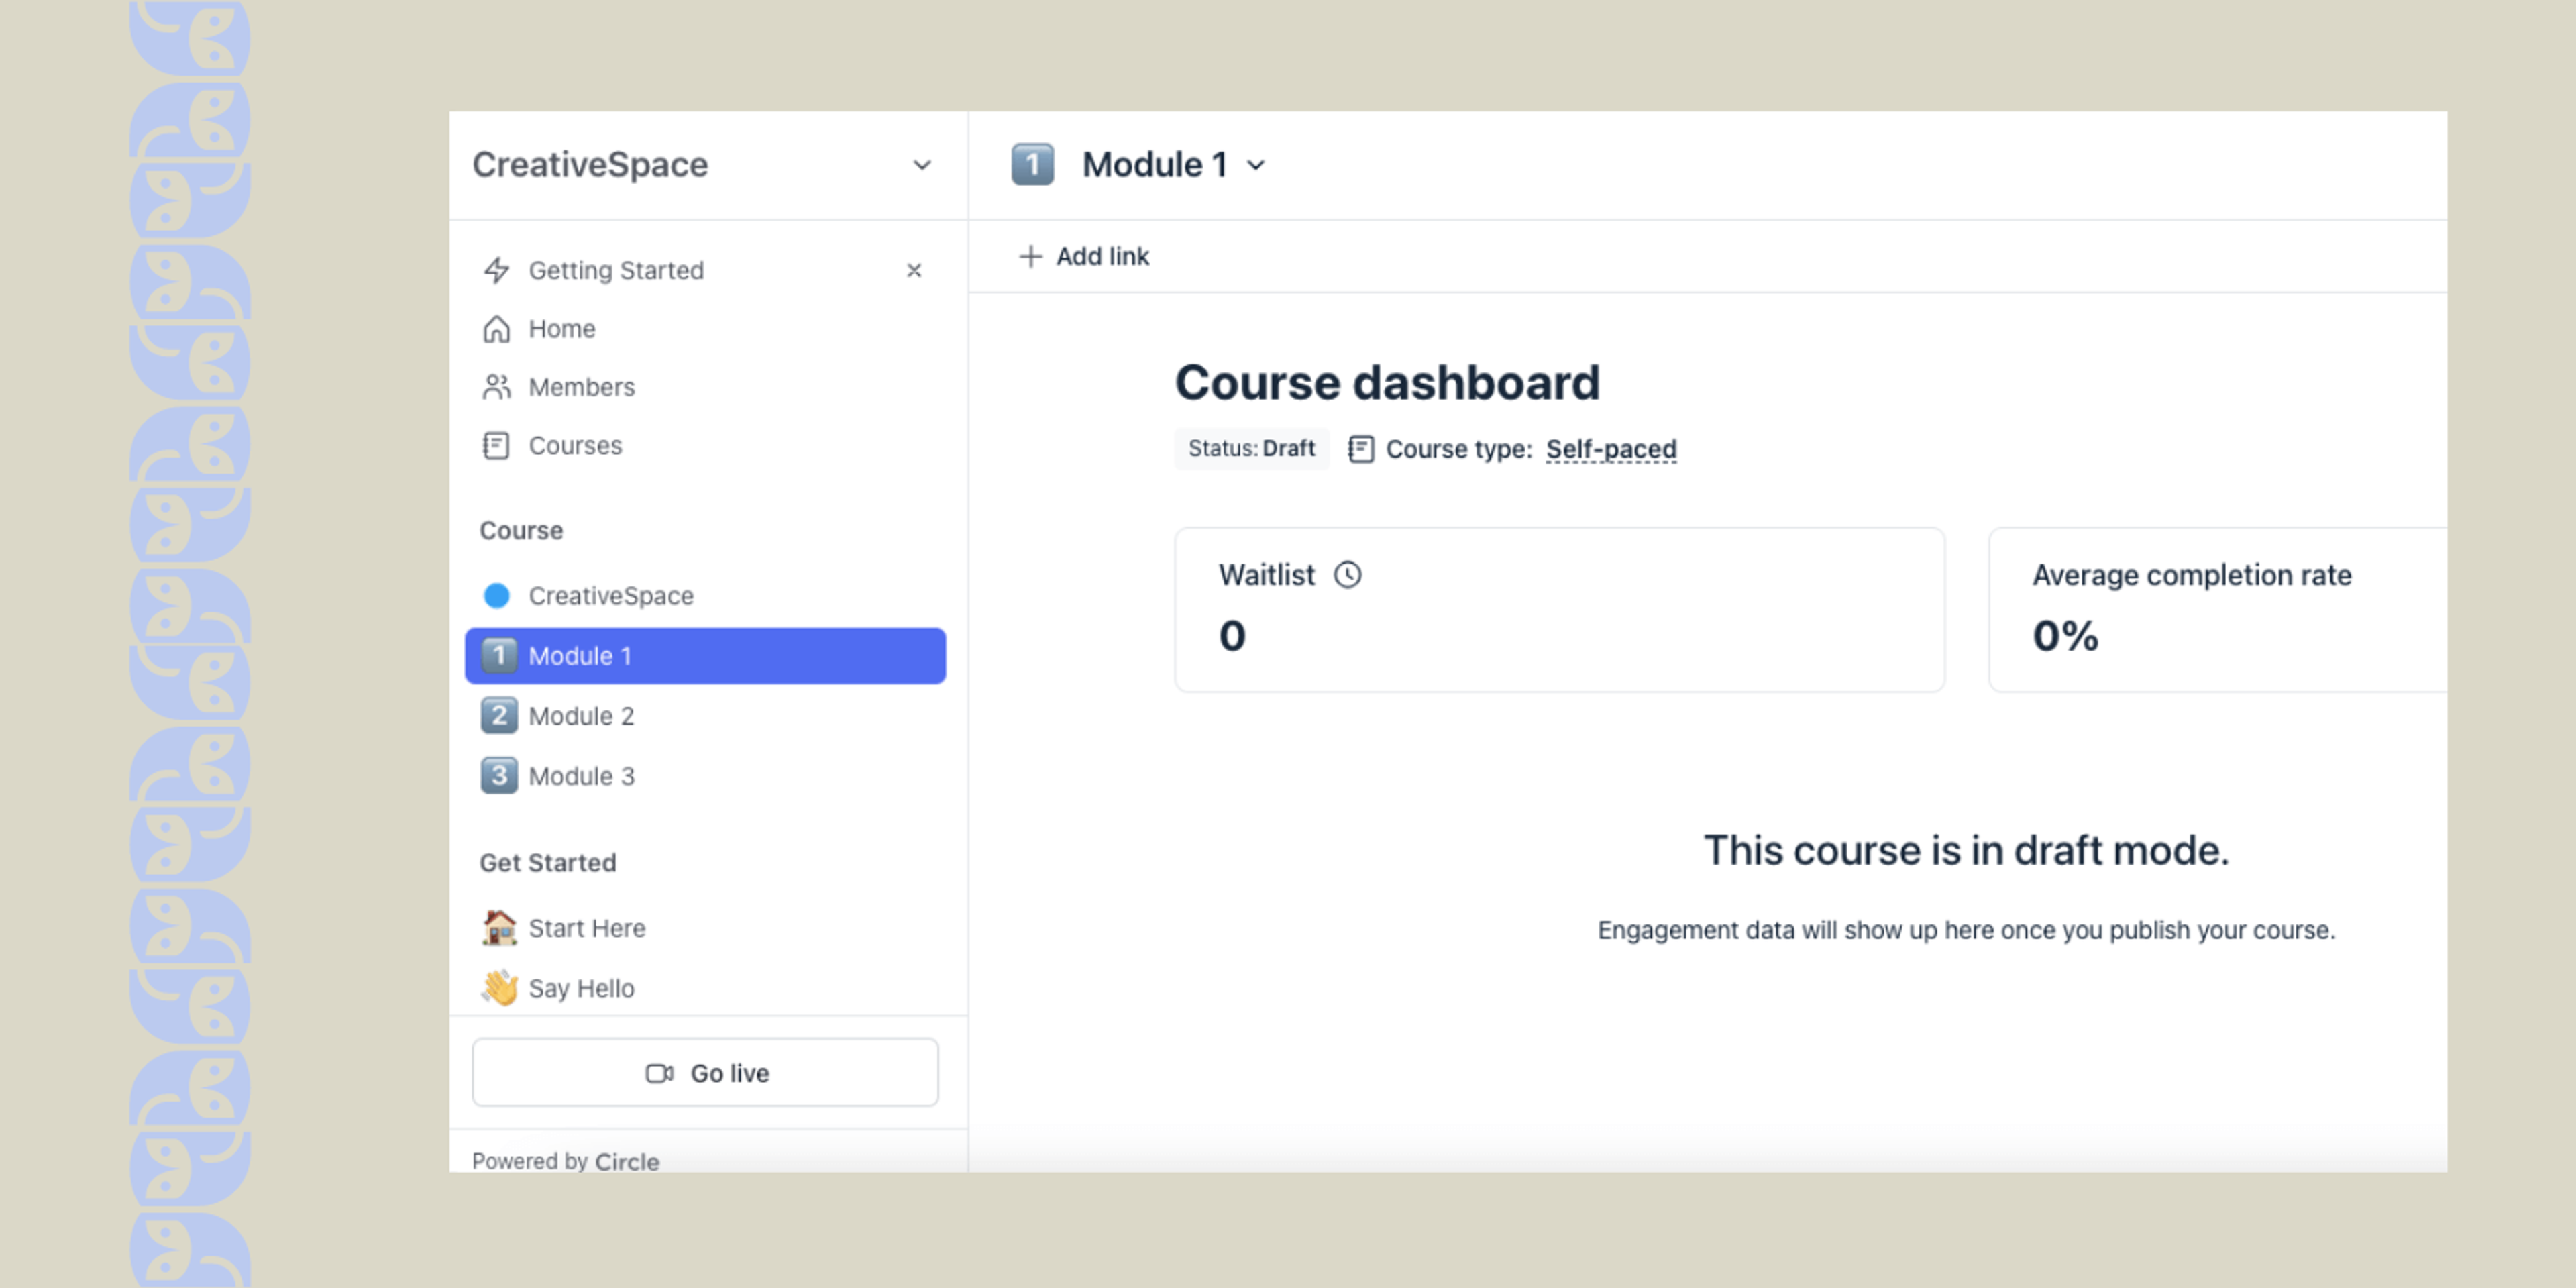The image size is (2576, 1288).
Task: Click the Module 1 header title
Action: pos(1154,164)
